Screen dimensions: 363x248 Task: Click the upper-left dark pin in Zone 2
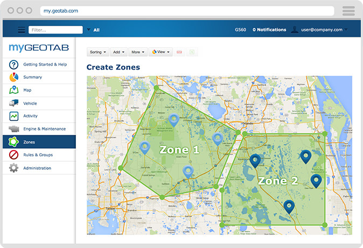[255, 161]
